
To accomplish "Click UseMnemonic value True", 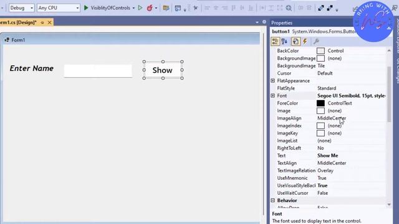I will click(x=322, y=178).
